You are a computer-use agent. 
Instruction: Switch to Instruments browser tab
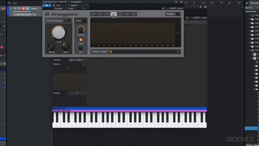(x=254, y=3)
